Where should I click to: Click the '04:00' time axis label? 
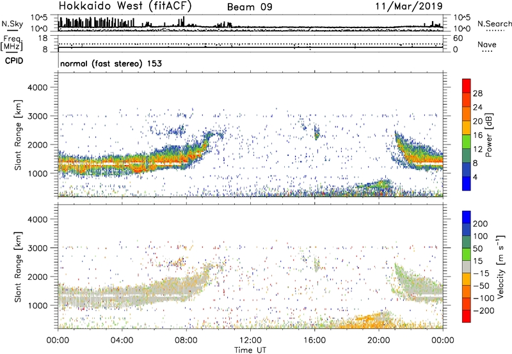tap(122, 341)
